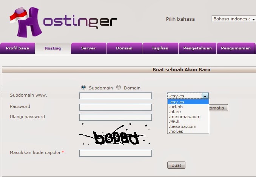Focus the Subdomain www. input field
Image resolution: width=256 pixels, height=177 pixels.
pos(116,96)
